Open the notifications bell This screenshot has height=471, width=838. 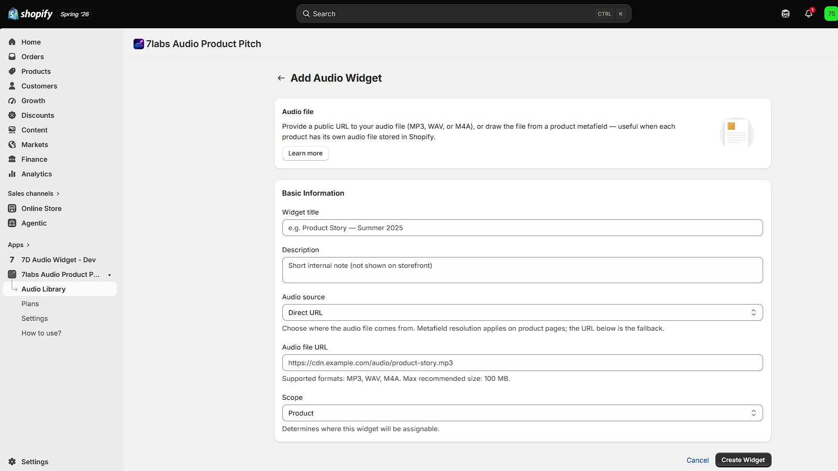[809, 14]
